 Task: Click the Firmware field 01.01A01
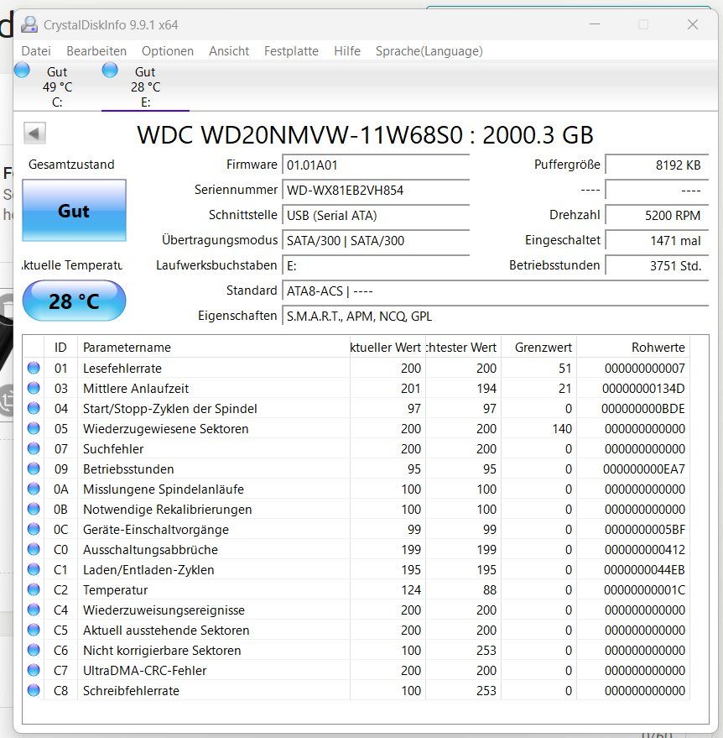(375, 165)
